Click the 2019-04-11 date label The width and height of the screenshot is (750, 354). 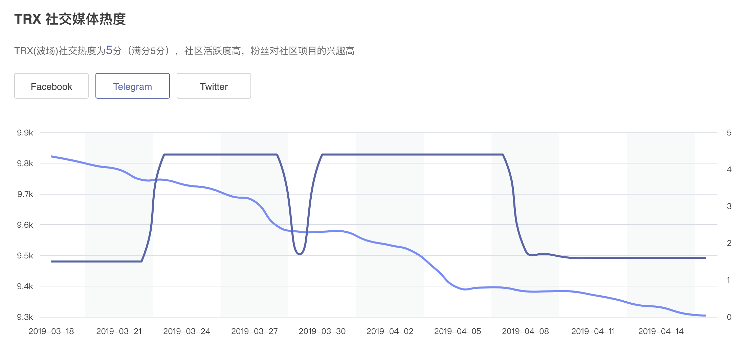(x=593, y=331)
